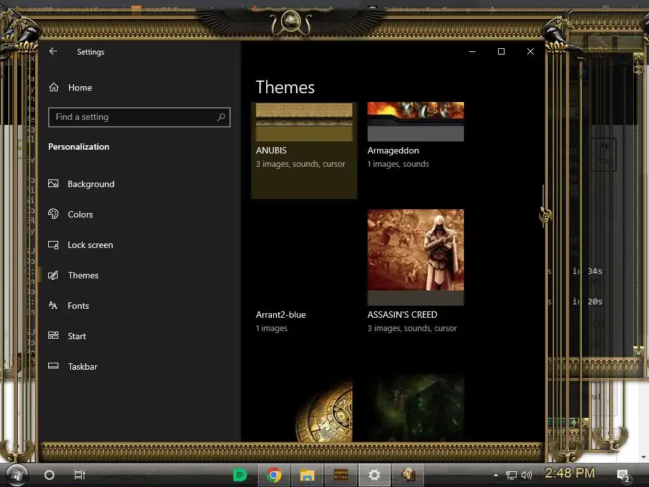Click the 'Personalization' section heading

tap(79, 146)
